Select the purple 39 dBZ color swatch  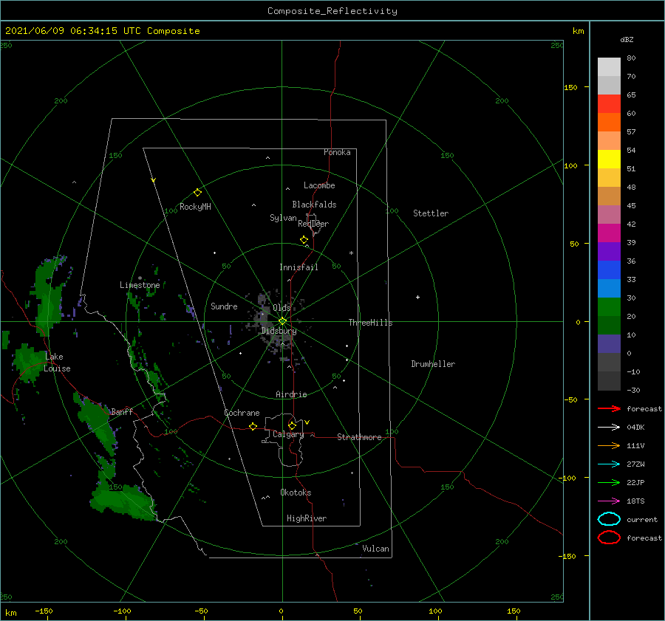(609, 251)
